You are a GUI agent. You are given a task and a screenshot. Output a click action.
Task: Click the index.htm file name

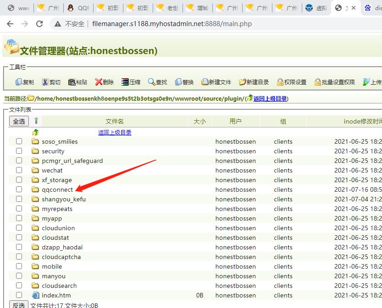click(x=56, y=295)
